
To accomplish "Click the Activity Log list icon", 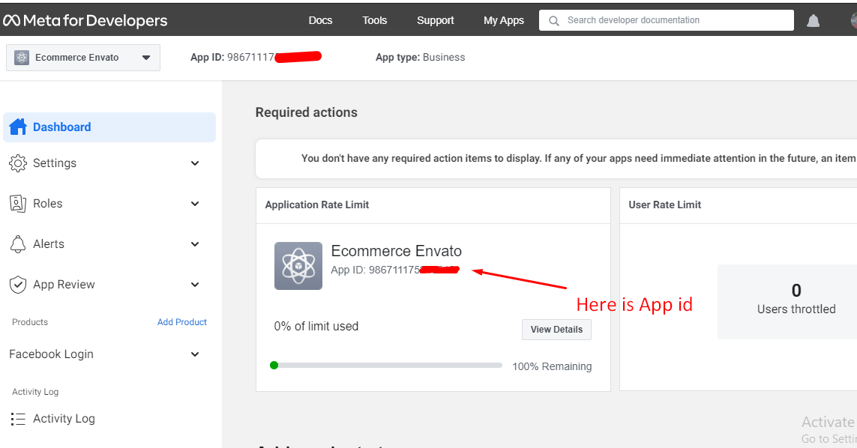I will (18, 419).
